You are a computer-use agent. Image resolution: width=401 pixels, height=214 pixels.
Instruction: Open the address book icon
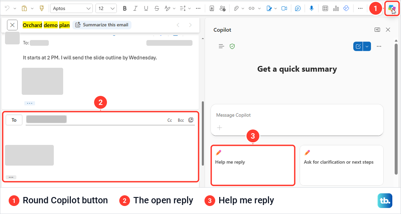coord(212,8)
